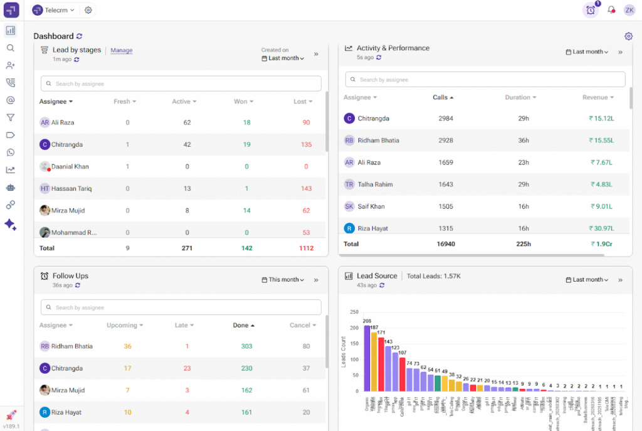Type in the Search by assignee field under Follow Ups
Viewport: 642px width, 431px height.
point(181,307)
